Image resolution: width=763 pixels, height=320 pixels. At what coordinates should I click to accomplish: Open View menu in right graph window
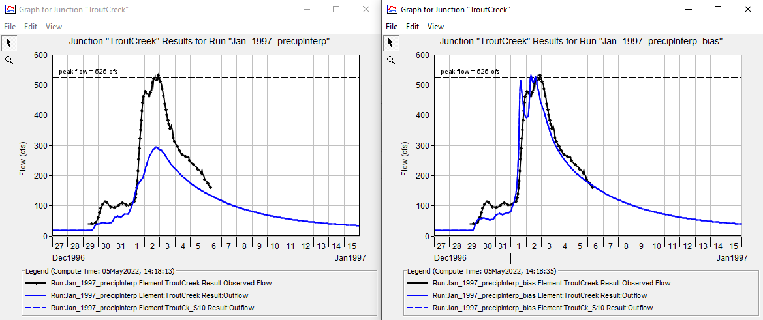[435, 27]
